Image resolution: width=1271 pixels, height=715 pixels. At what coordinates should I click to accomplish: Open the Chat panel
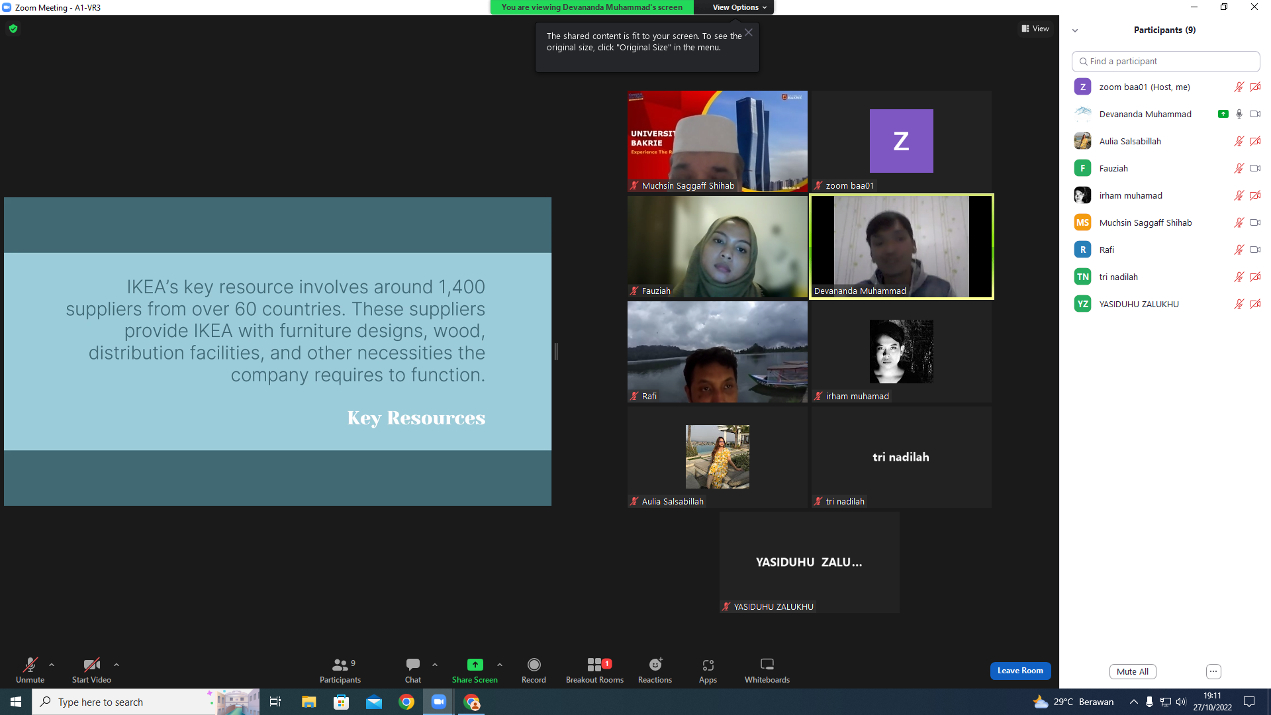(413, 670)
